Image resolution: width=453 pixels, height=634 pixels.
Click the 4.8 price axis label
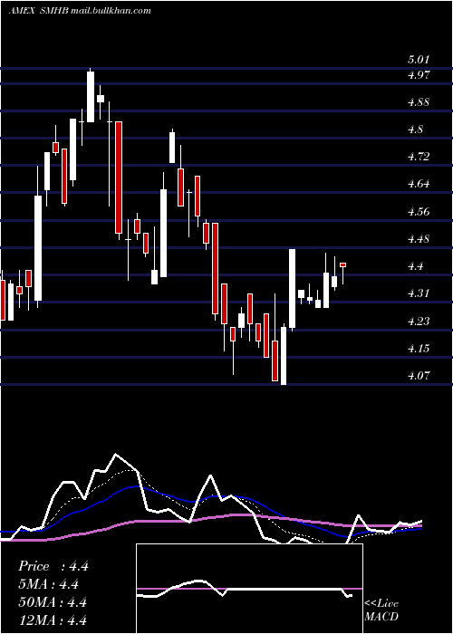(x=415, y=130)
